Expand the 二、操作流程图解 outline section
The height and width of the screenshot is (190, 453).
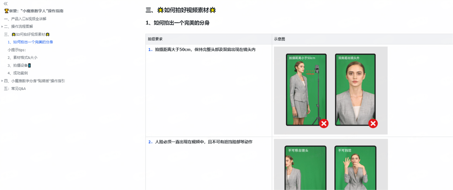point(2,27)
